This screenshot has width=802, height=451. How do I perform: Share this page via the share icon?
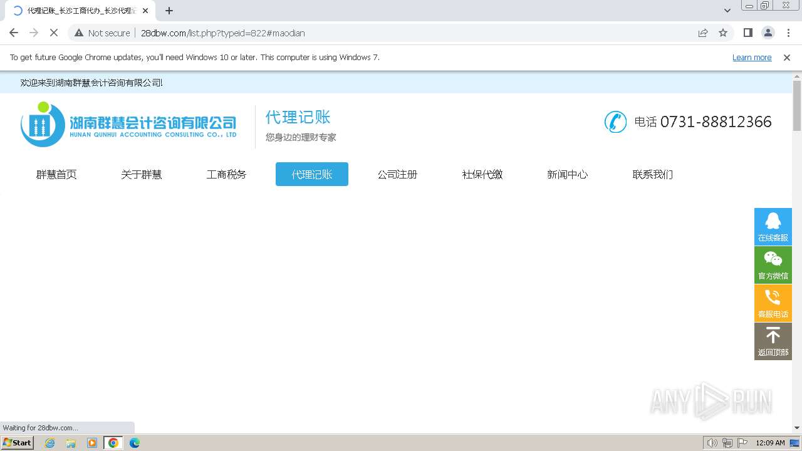(x=703, y=33)
